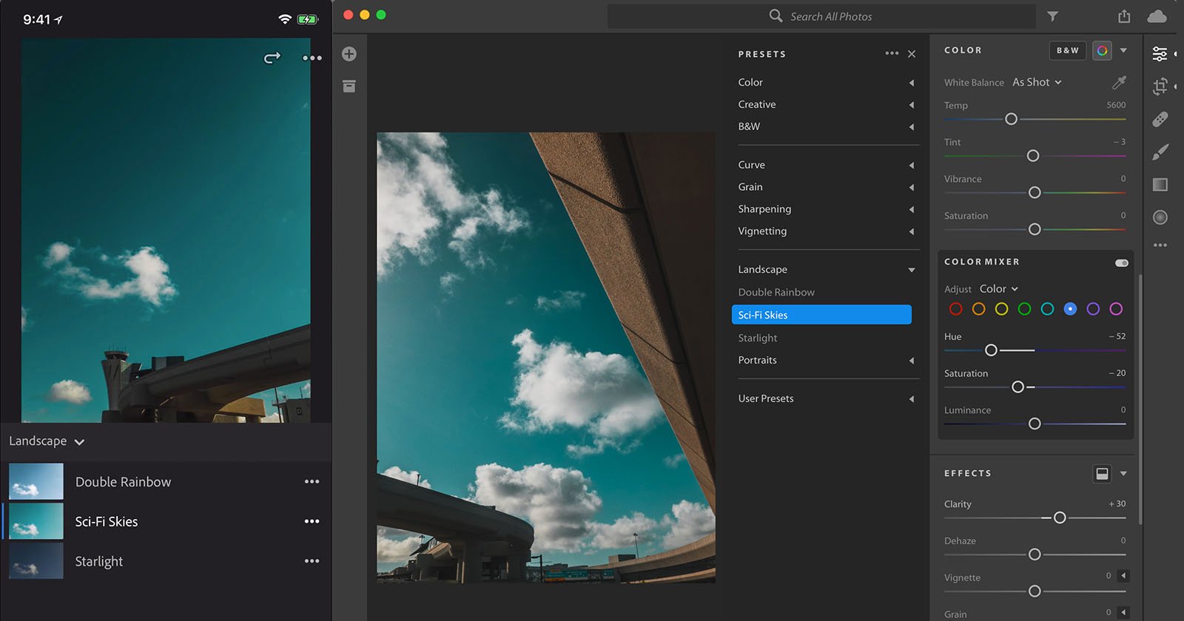This screenshot has height=621, width=1184.
Task: Click the white balance eyedropper icon
Action: point(1119,82)
